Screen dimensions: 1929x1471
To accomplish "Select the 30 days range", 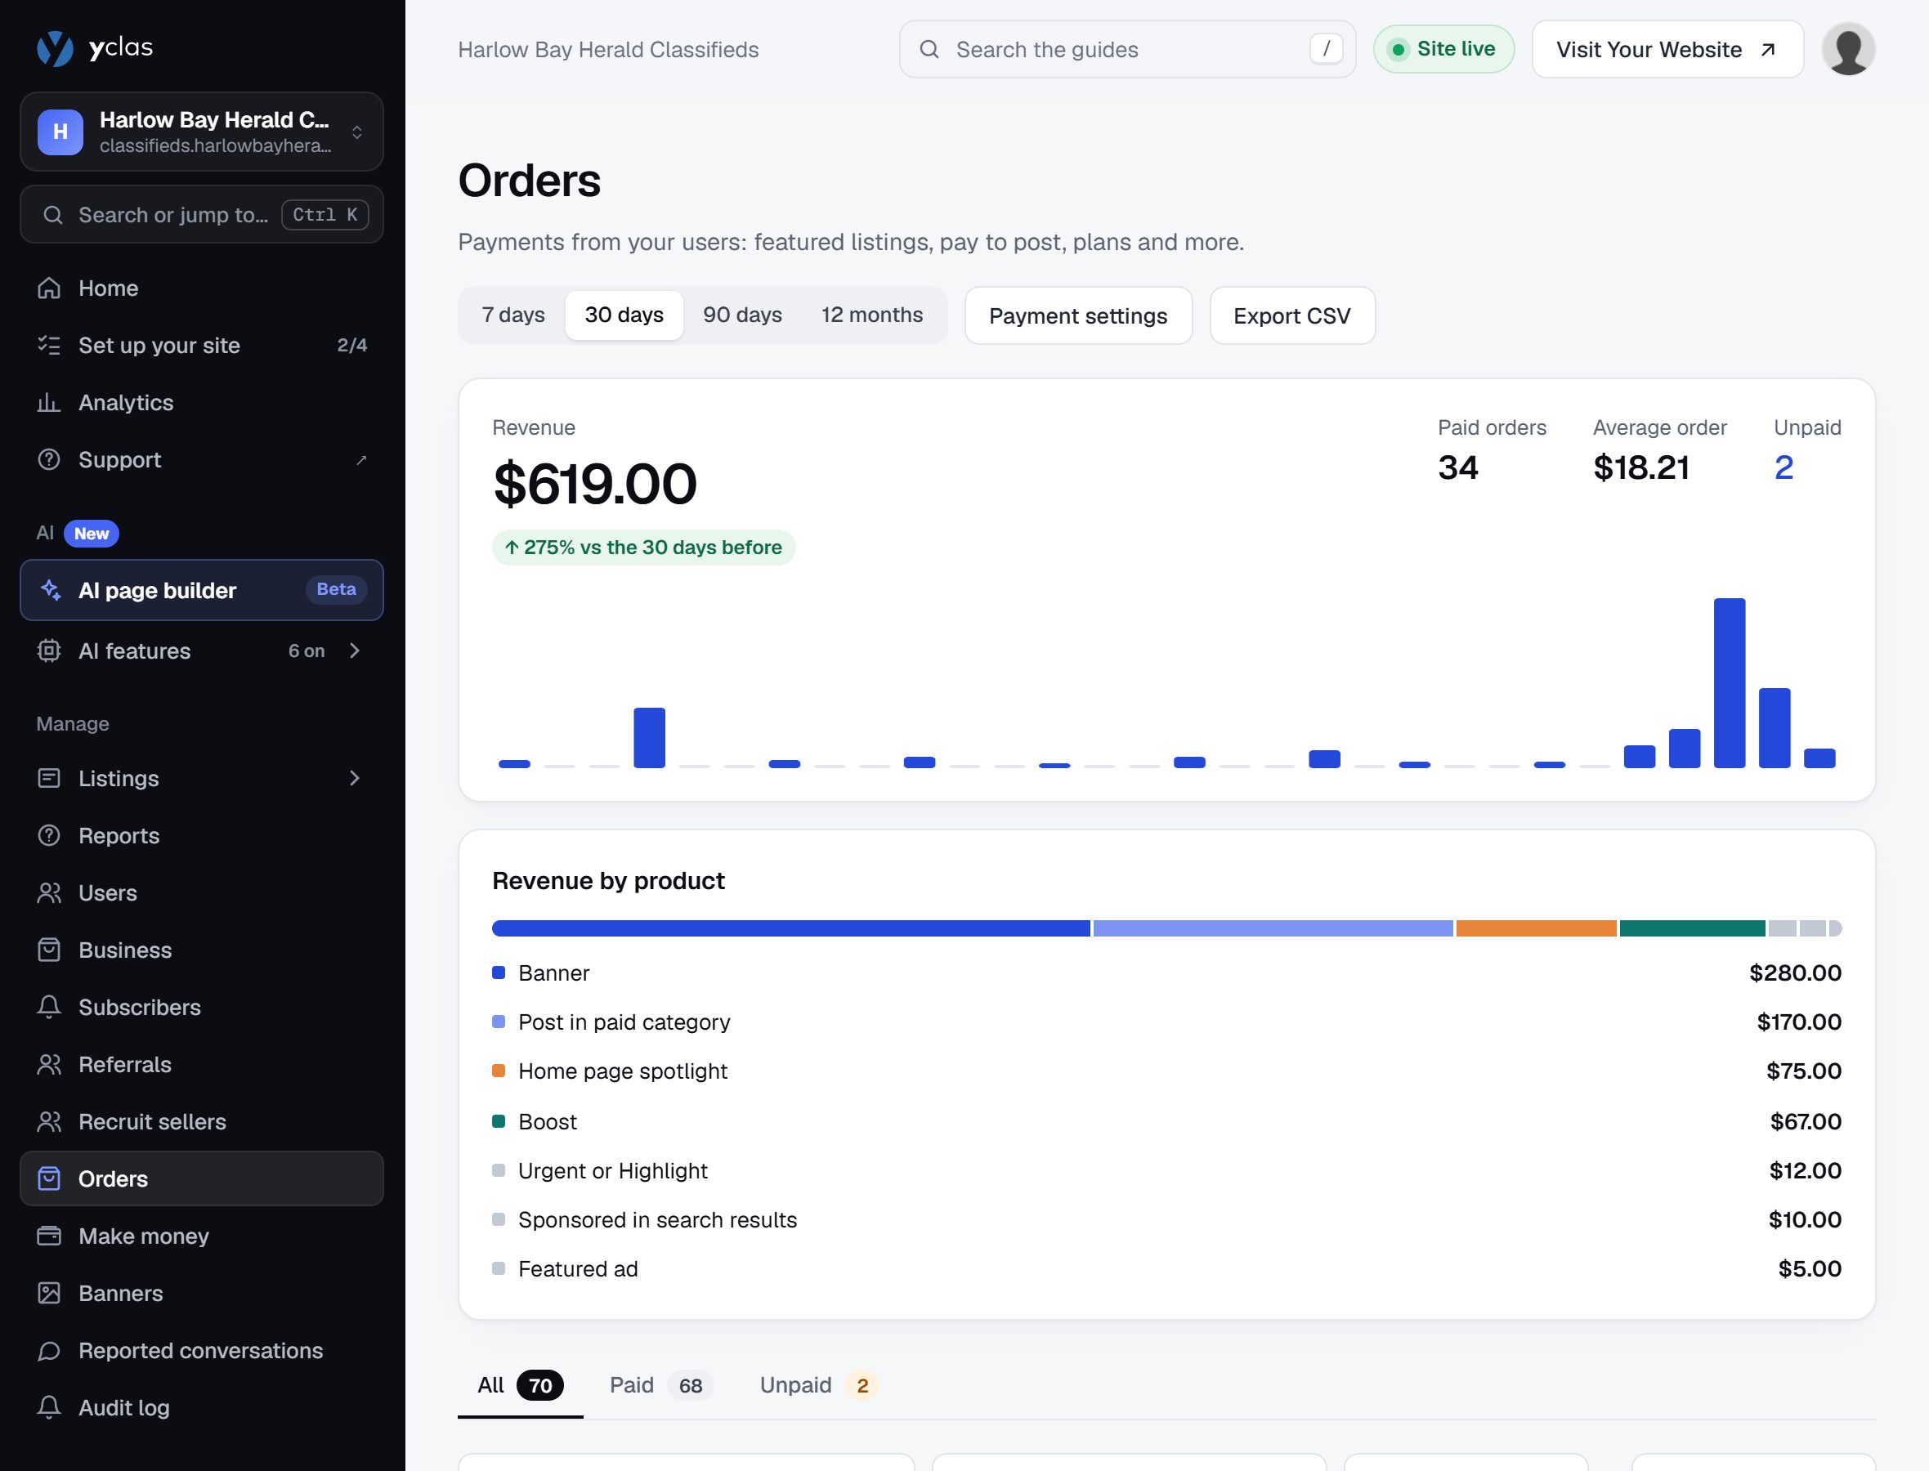I will click(624, 315).
